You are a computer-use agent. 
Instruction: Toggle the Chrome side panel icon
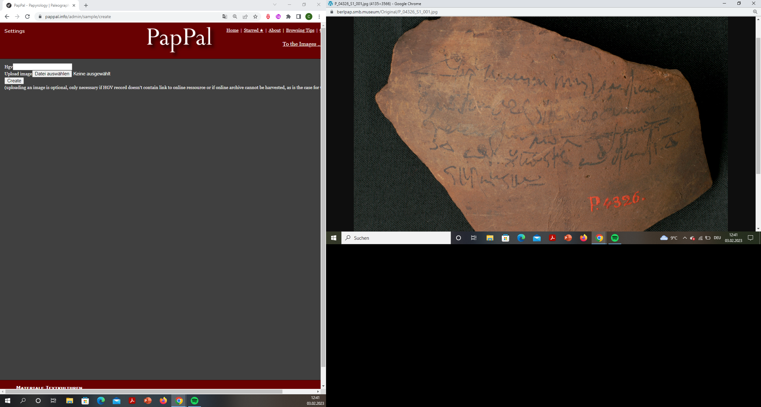(299, 17)
